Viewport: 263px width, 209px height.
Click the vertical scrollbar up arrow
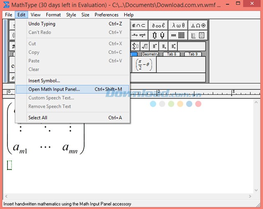(256, 102)
